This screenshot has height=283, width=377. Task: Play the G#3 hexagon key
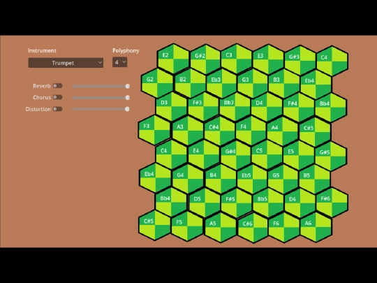pyautogui.click(x=300, y=60)
